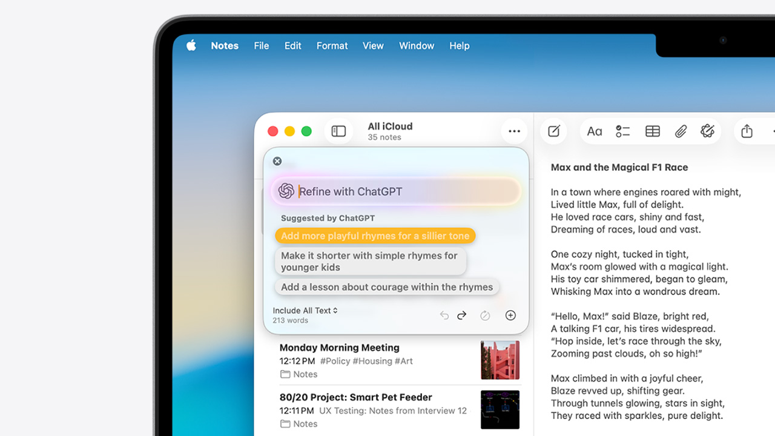Open the Writing Tools icon in toolbar

tap(707, 131)
